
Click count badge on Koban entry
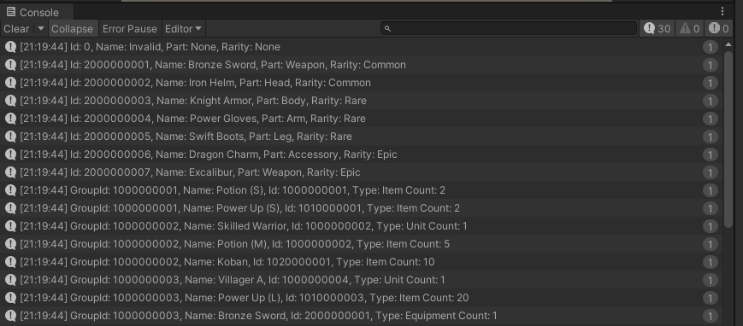coord(710,263)
